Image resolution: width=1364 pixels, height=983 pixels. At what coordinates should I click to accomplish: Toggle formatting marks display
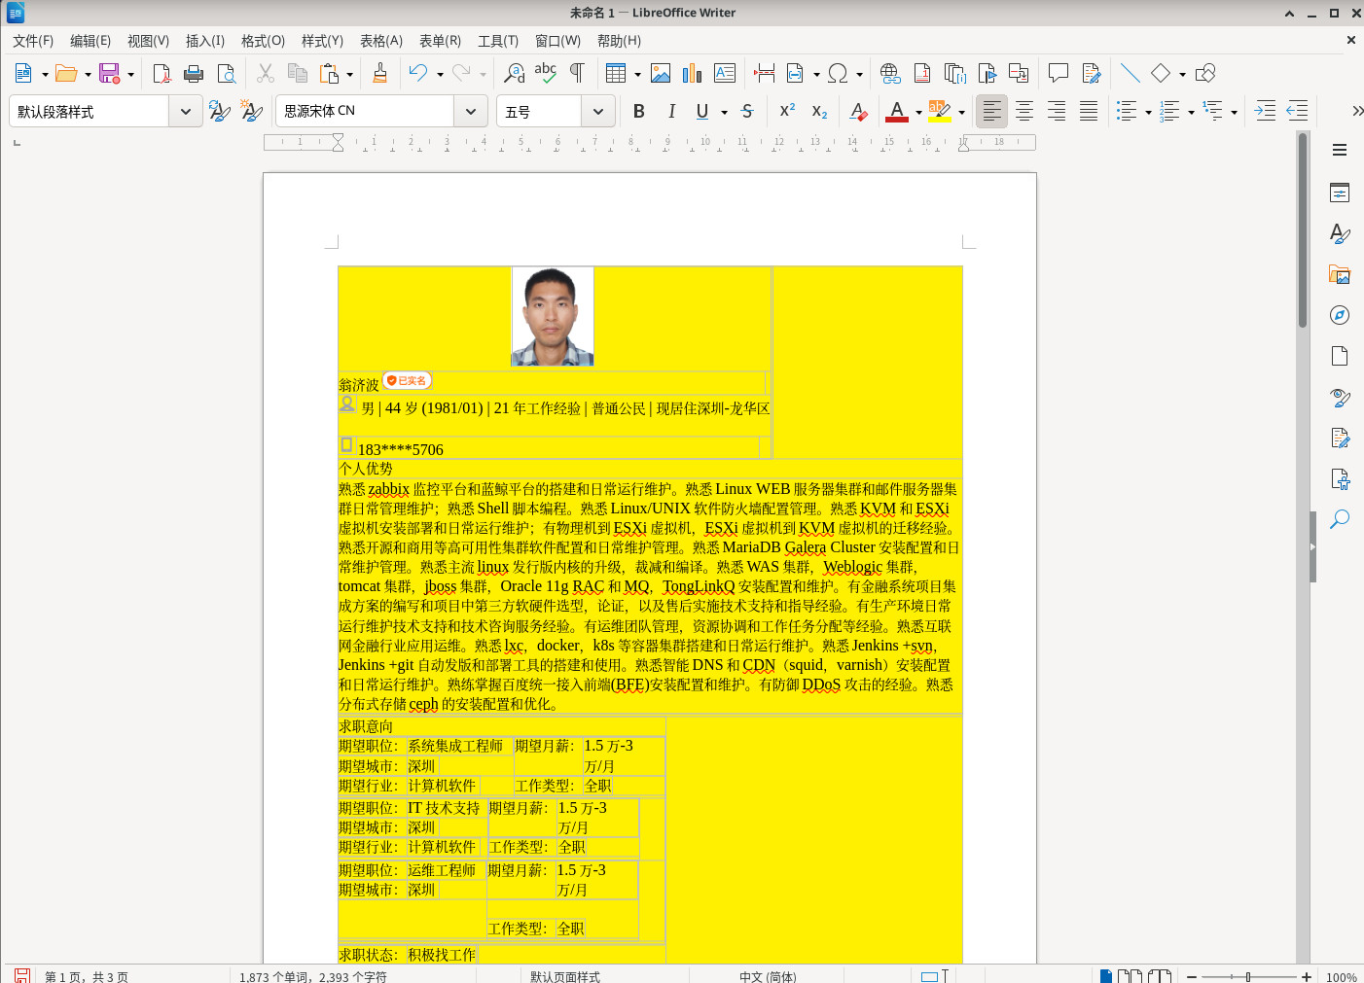tap(577, 74)
